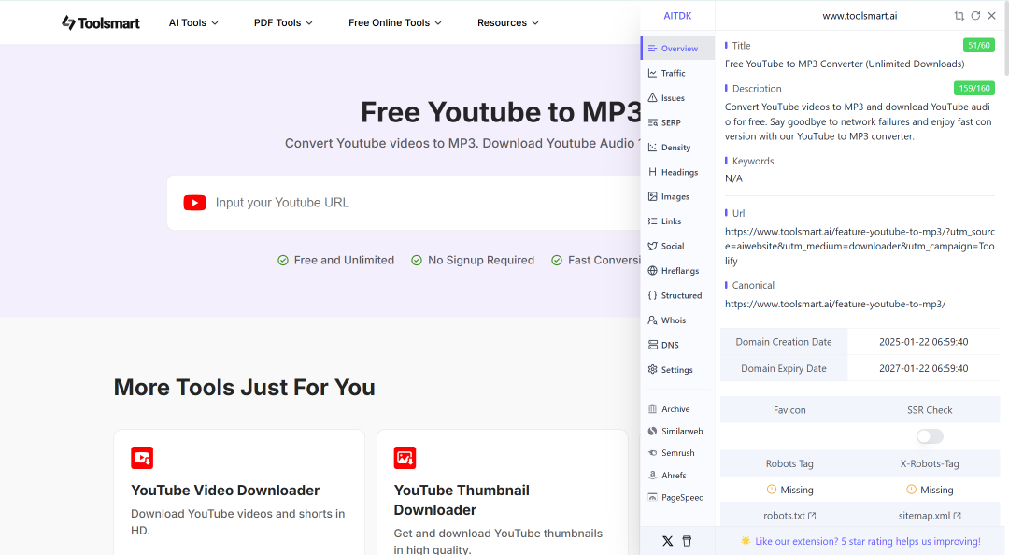
Task: Click the Social bird icon
Action: [x=652, y=246]
